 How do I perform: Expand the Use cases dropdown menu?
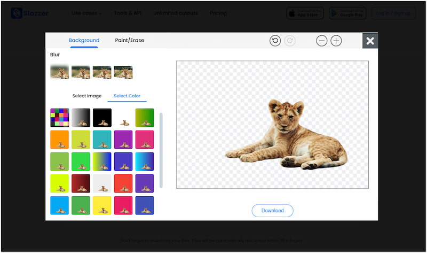[x=86, y=13]
